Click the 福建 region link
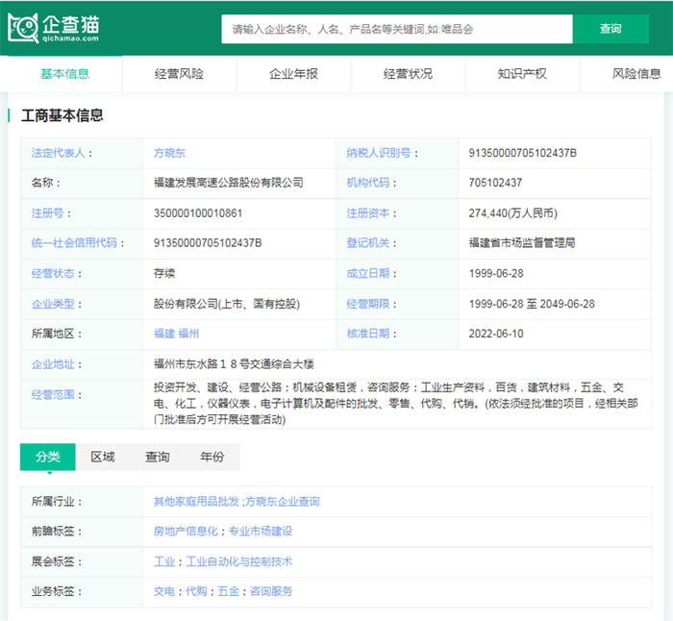Screen dimensions: 673x621 pos(164,334)
